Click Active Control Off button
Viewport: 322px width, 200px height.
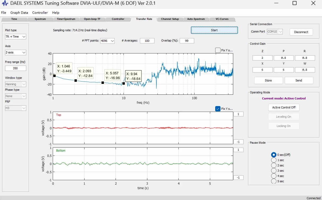[x=284, y=107]
